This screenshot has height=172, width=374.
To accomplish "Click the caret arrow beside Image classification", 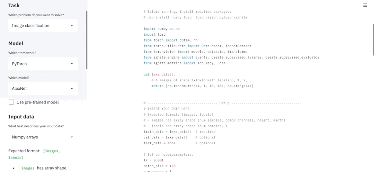I will (72, 26).
